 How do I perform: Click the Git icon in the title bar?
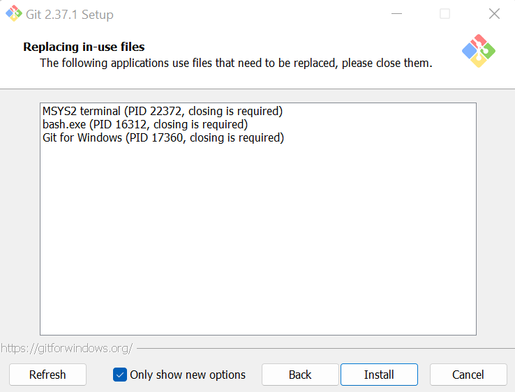point(14,13)
